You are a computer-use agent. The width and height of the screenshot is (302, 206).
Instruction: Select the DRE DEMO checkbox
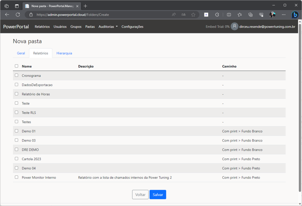(x=17, y=149)
